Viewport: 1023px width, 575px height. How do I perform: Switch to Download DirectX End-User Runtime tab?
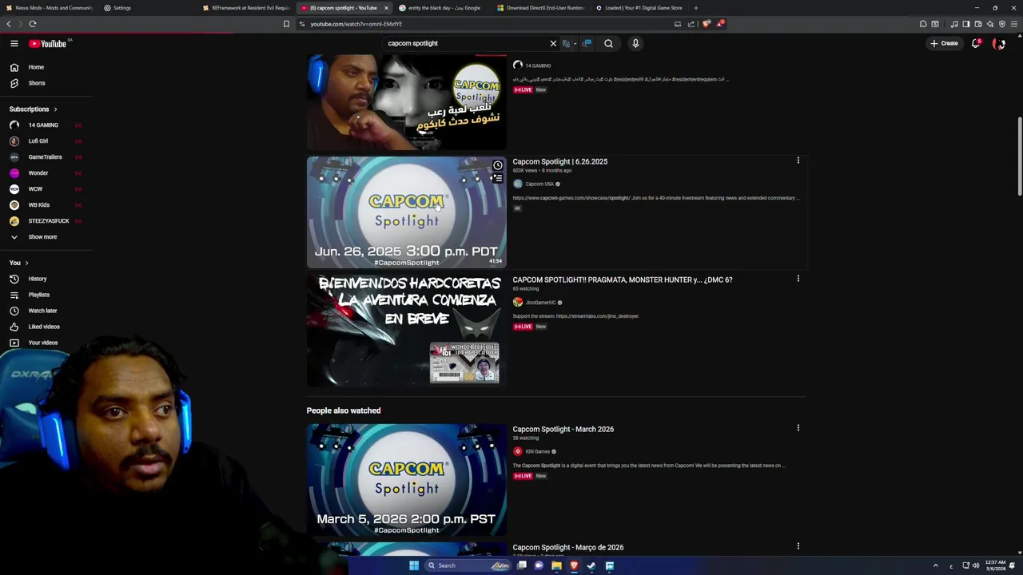(541, 8)
